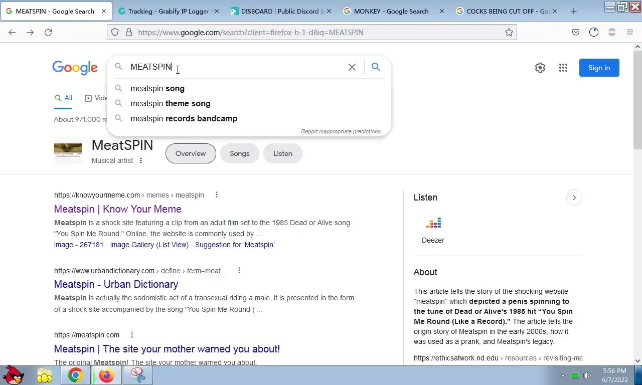Screen dimensions: 642x385
Task: Open the padlock site information icon
Action: pyautogui.click(x=129, y=32)
